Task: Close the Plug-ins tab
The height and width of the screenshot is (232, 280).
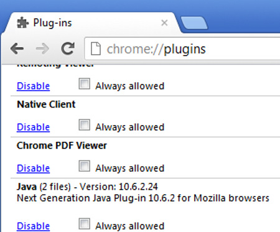Action: point(164,22)
